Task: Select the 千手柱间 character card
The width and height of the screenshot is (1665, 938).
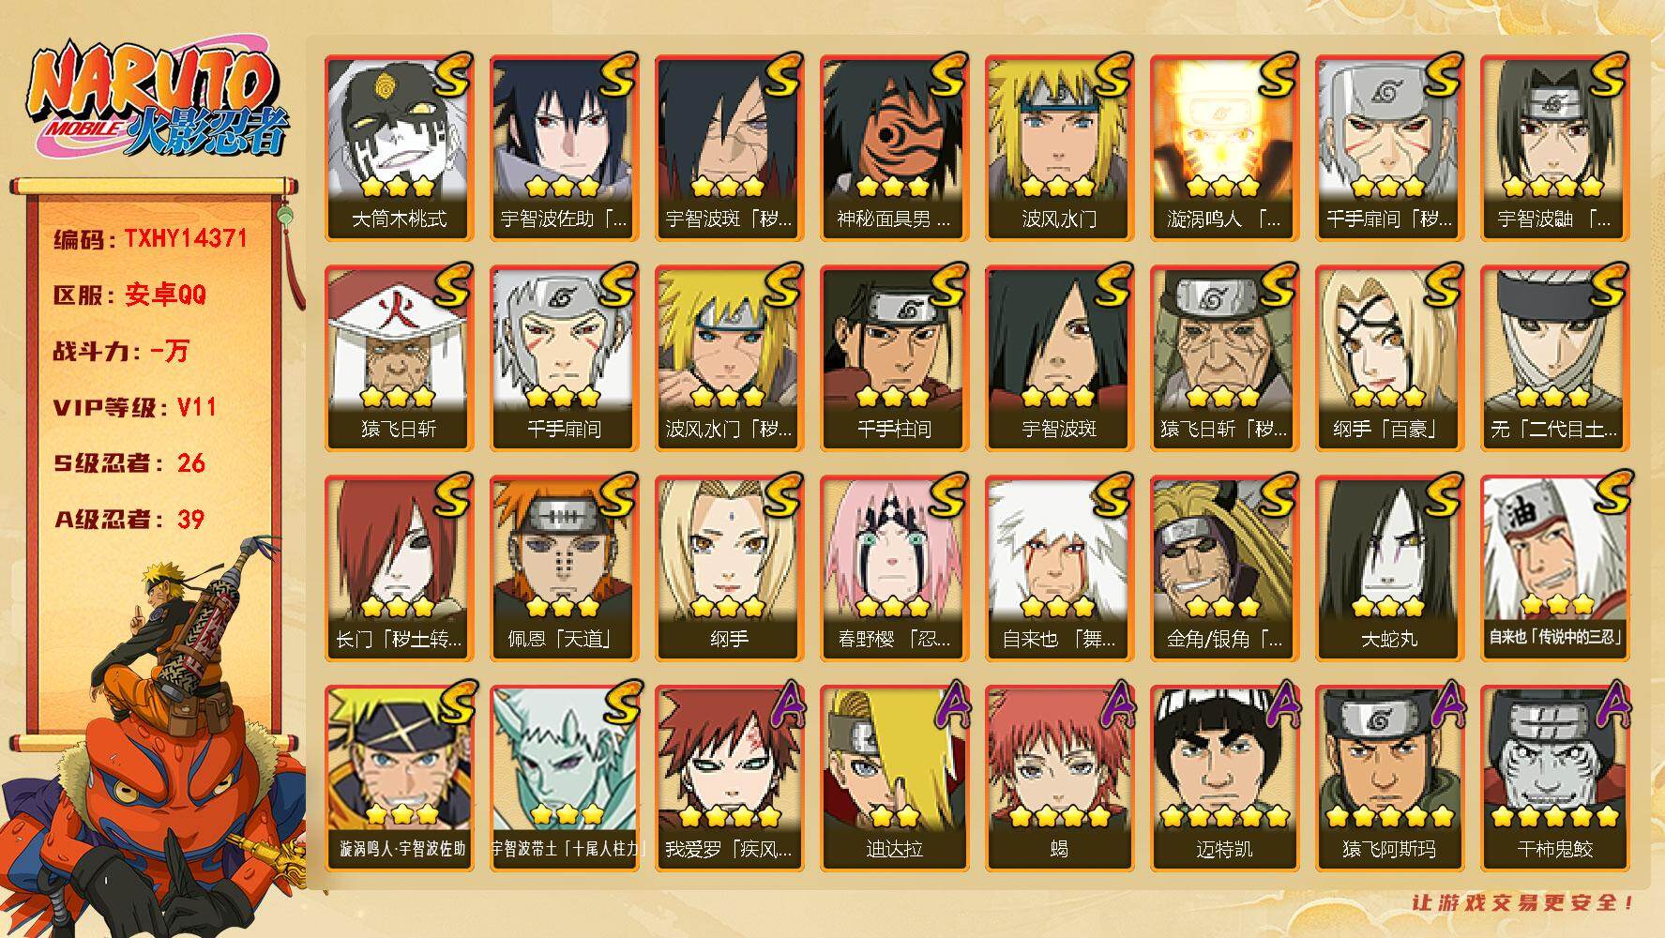Action: [x=894, y=358]
